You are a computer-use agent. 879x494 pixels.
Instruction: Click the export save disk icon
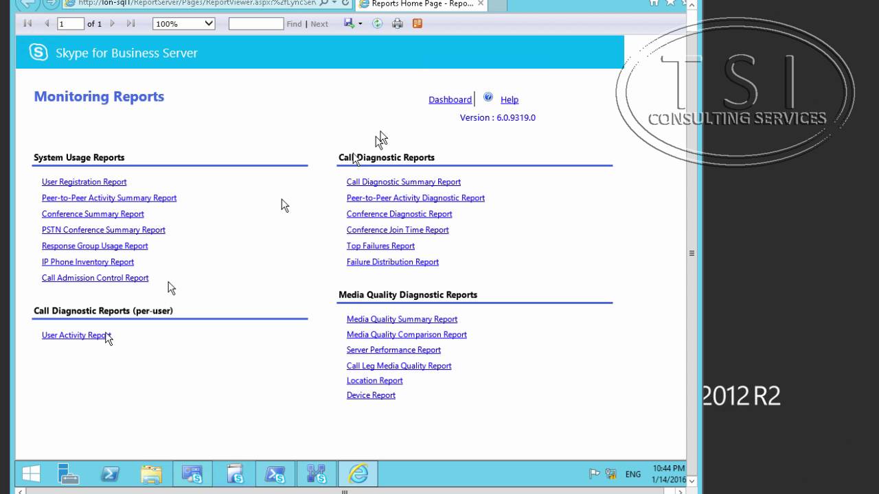pyautogui.click(x=349, y=23)
